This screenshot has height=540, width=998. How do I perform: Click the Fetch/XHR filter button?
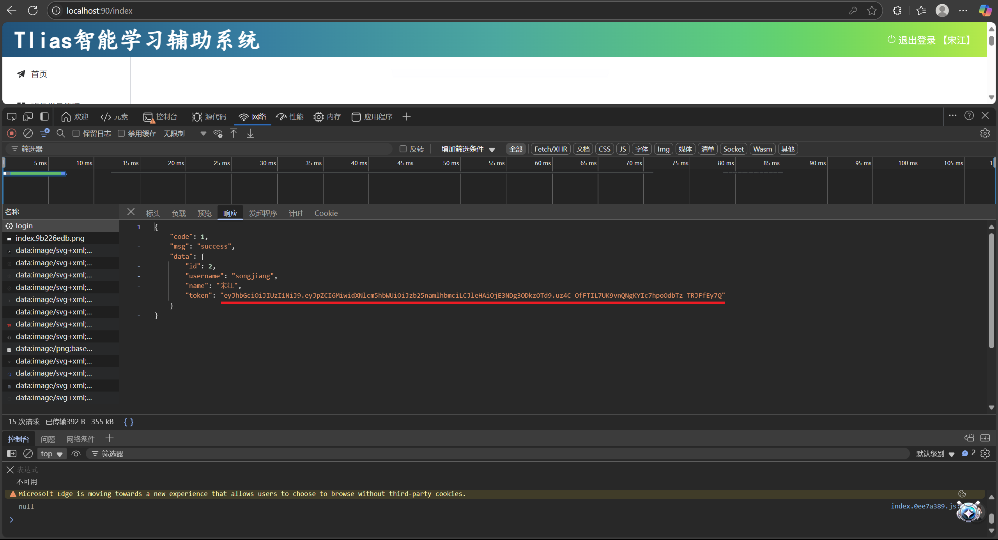550,149
